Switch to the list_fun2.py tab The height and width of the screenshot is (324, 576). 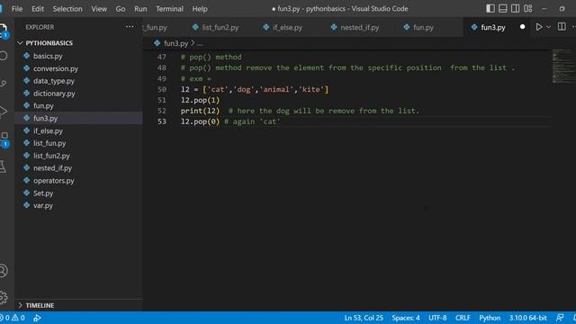tap(216, 27)
